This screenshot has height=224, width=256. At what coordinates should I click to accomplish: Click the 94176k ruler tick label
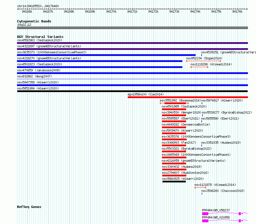(x=237, y=11)
